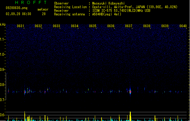
Task: Click the tall yellow intensity bar near 0637
Action: click(130, 116)
